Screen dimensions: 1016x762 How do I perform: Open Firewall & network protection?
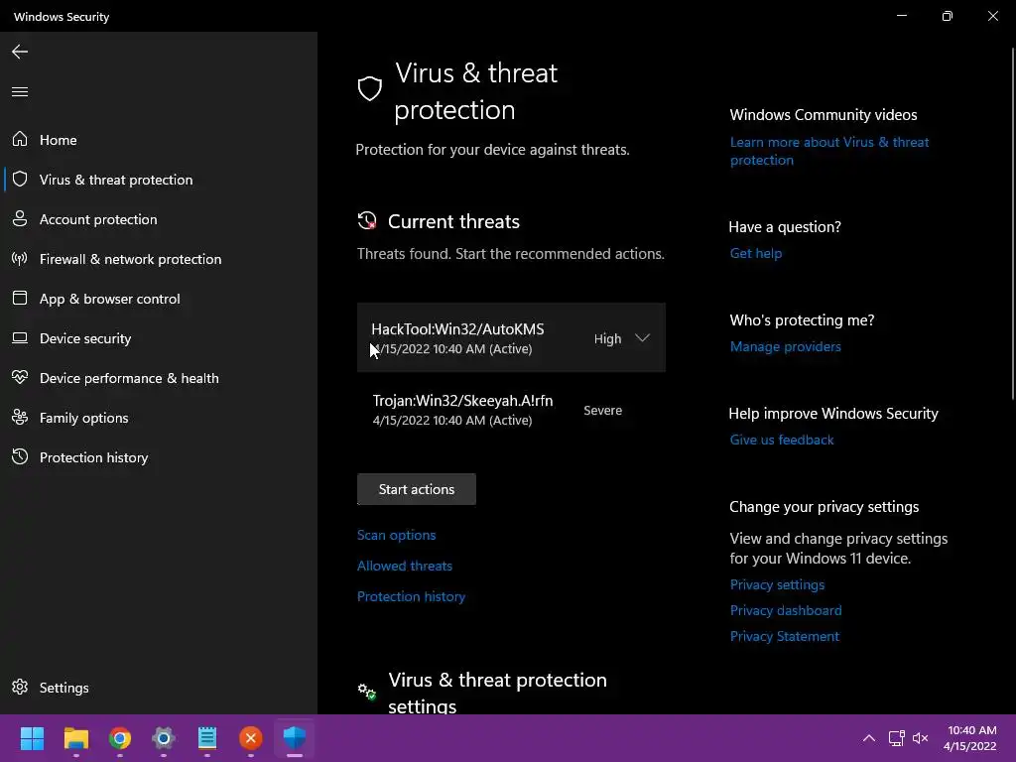point(130,259)
